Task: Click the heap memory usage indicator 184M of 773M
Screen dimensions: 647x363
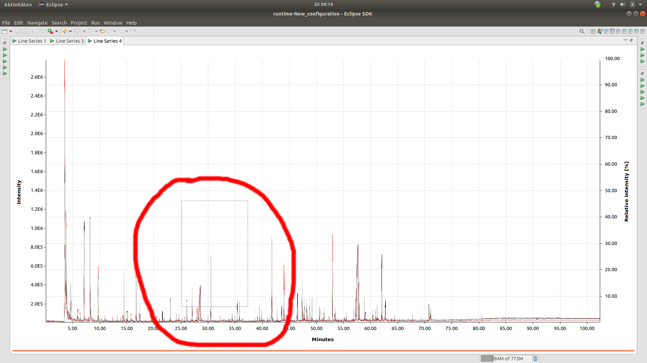Action: (508, 358)
